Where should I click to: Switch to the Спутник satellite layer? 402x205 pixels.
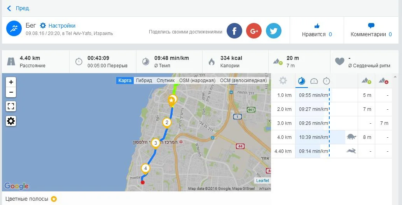pyautogui.click(x=166, y=81)
